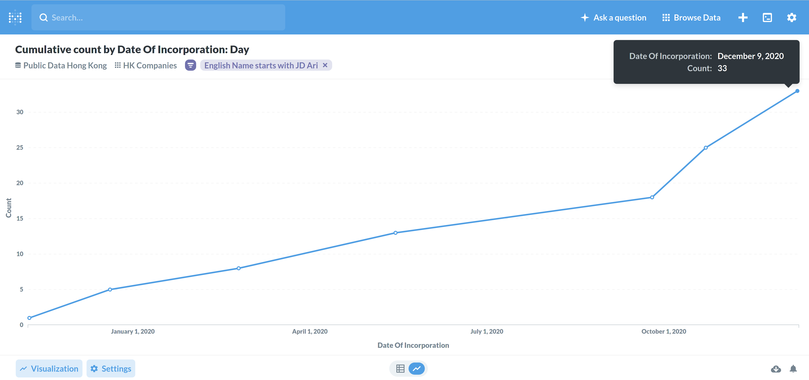Open chart Settings button
Viewport: 809px width, 380px height.
point(111,368)
